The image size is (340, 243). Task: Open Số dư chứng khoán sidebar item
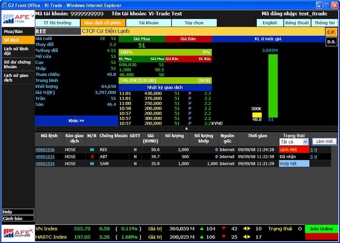[x=18, y=65]
